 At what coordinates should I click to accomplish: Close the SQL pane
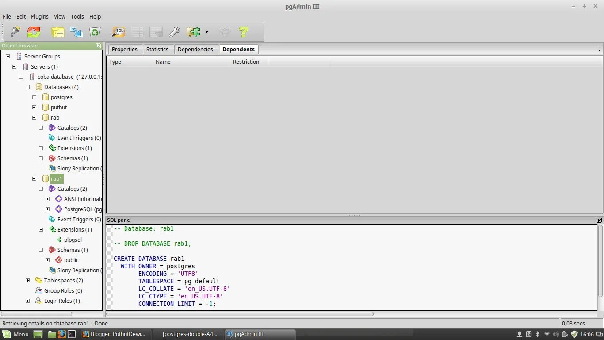(x=599, y=220)
